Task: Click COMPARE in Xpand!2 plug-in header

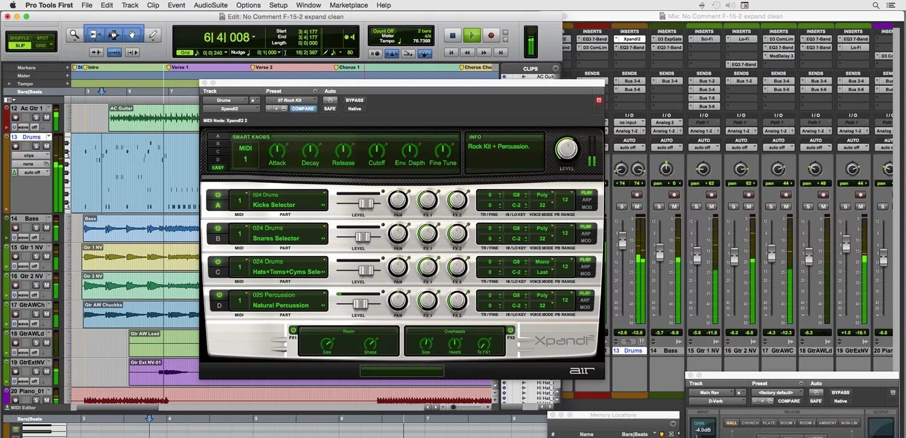Action: click(x=303, y=109)
